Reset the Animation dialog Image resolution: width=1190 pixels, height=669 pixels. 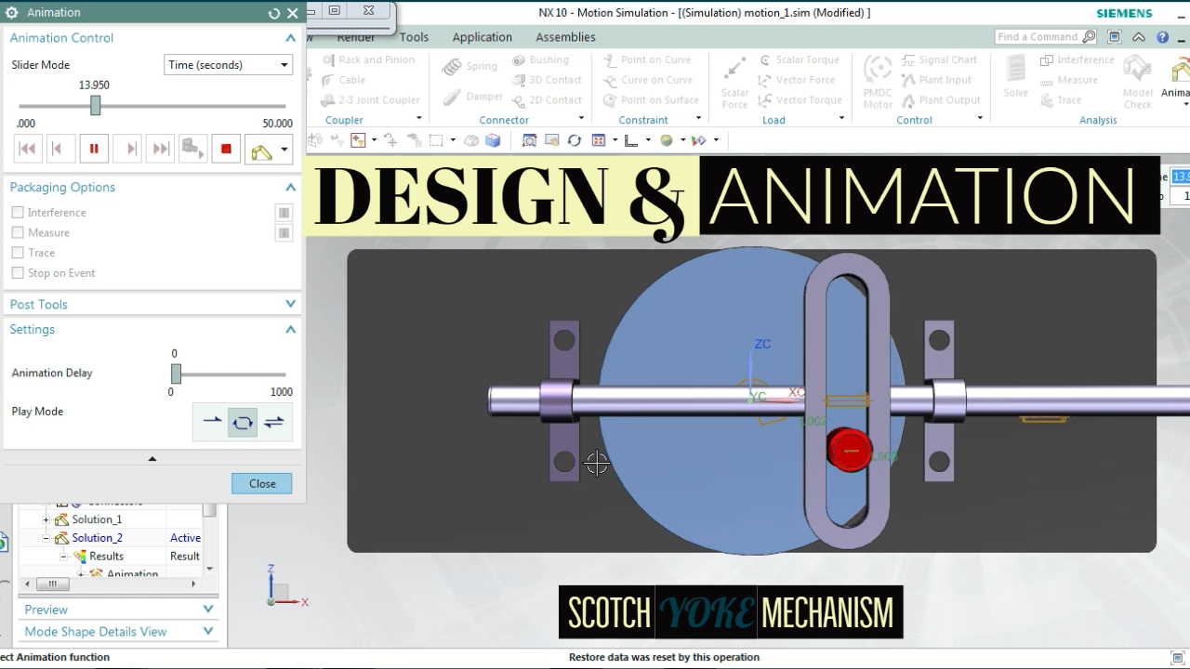(273, 13)
